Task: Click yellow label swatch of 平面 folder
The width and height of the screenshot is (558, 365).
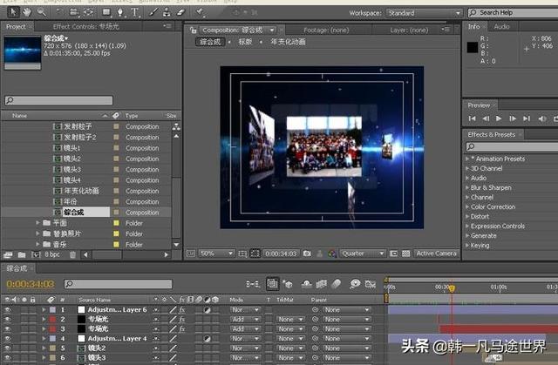Action: tap(116, 223)
